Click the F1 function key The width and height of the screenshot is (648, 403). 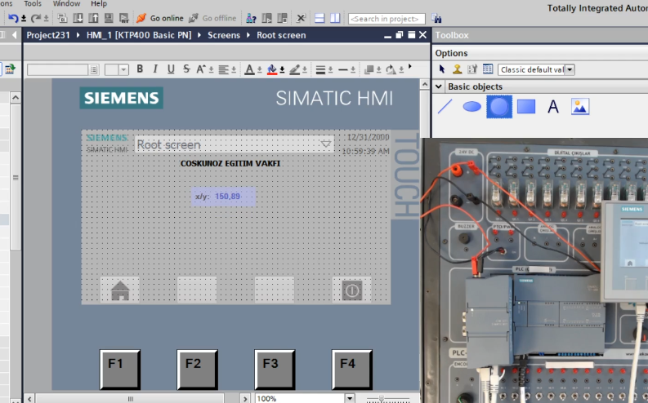[x=120, y=370]
